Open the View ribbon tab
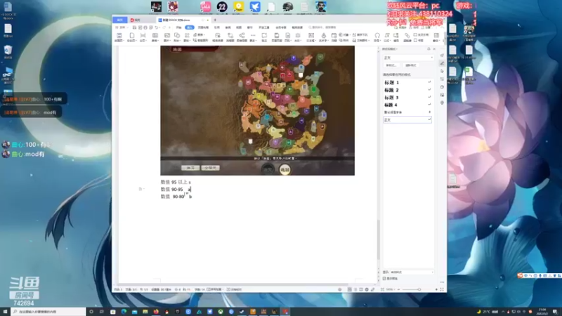This screenshot has width=562, height=316. (239, 27)
